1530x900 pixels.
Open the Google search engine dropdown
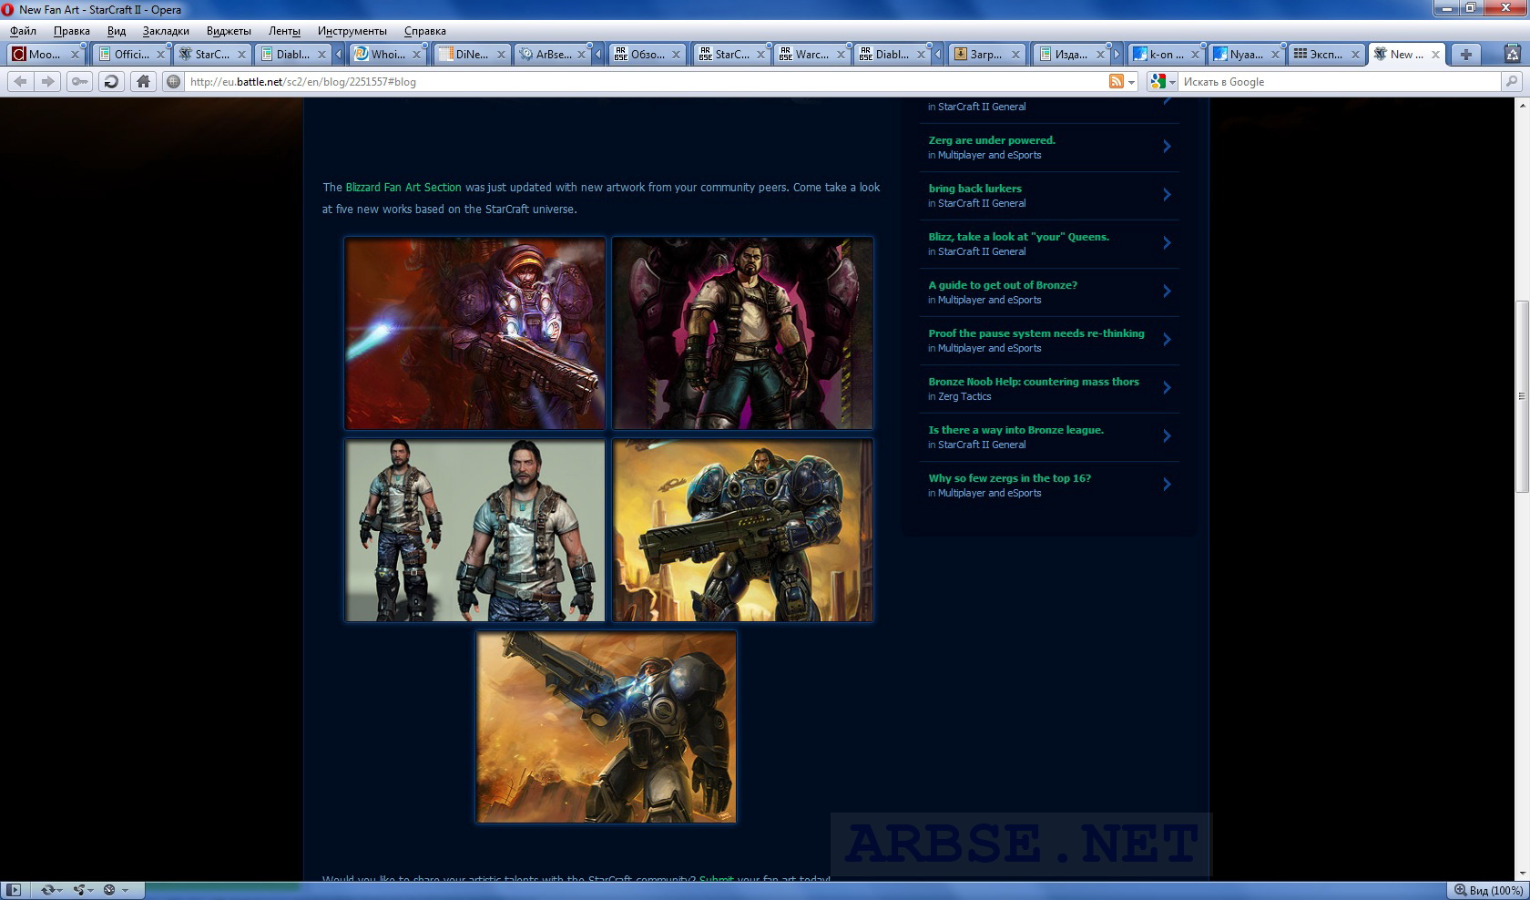[x=1172, y=82]
